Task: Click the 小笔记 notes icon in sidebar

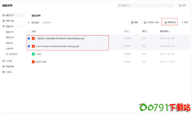Action: pyautogui.click(x=4, y=72)
